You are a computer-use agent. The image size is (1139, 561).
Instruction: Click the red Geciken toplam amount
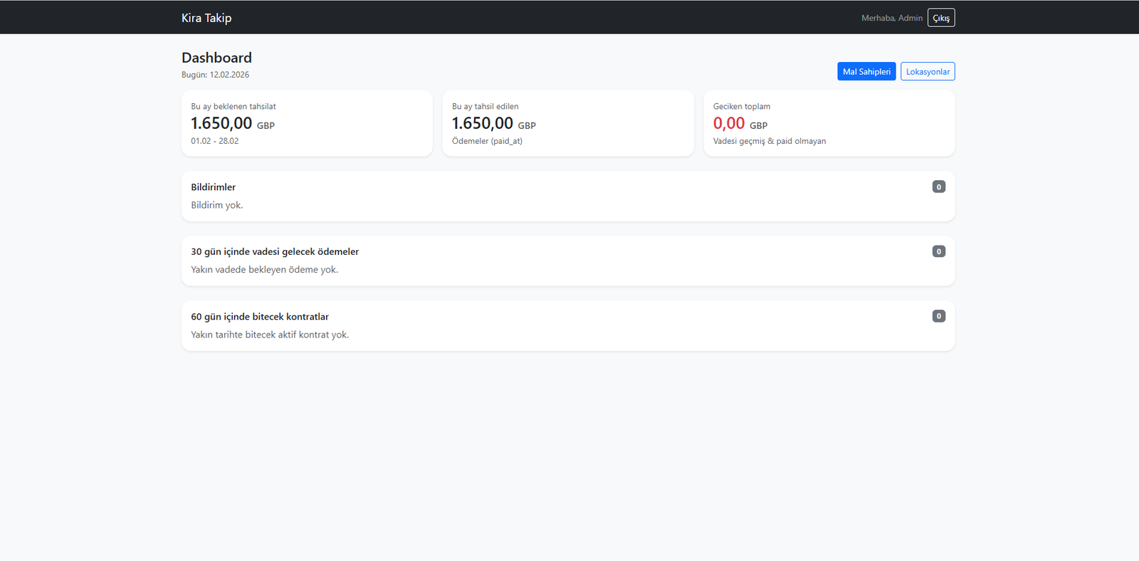point(728,123)
